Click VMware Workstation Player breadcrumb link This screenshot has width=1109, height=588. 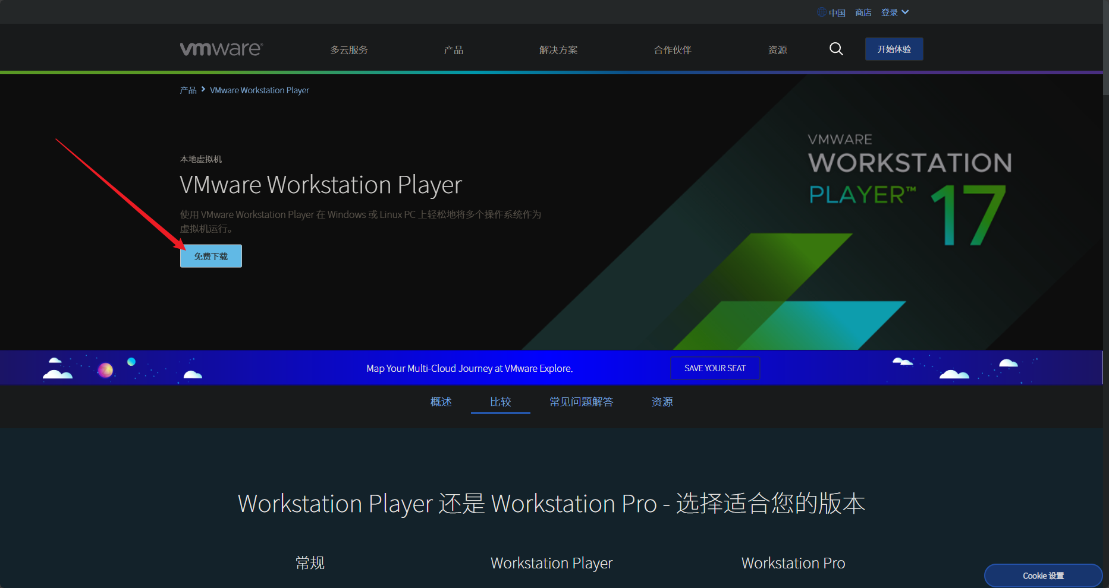[x=259, y=90]
